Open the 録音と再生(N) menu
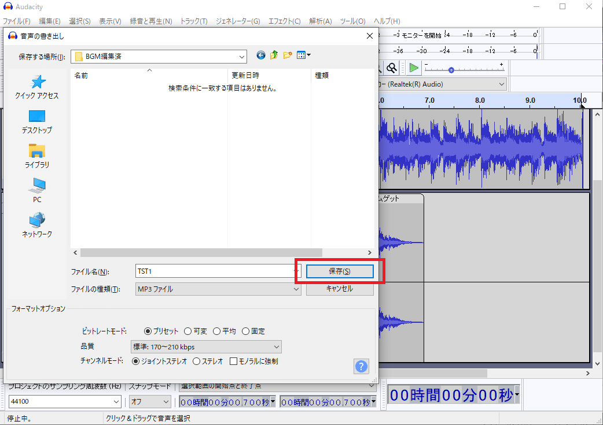The width and height of the screenshot is (603, 425). coord(150,21)
